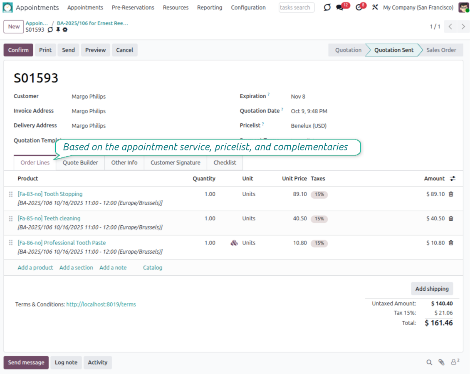Delete the Professional Tooth Paste line
This screenshot has width=470, height=374.
pyautogui.click(x=451, y=243)
